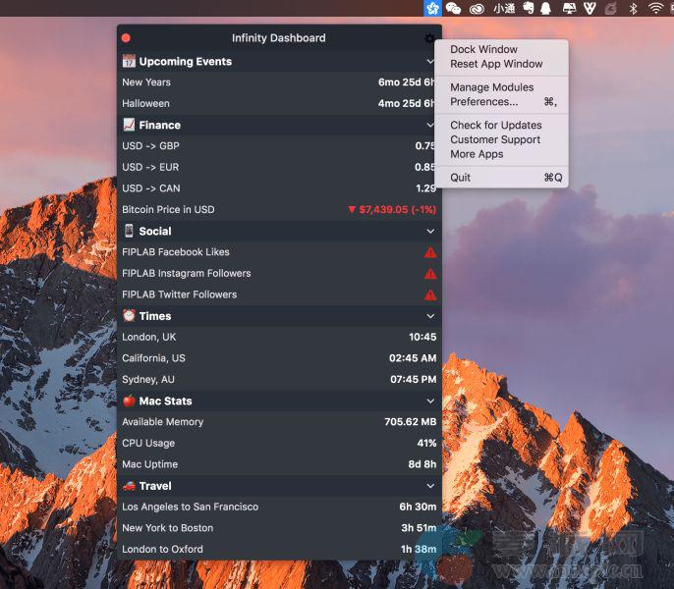Close the Infinity Dashboard window
Viewport: 674px width, 589px height.
[x=126, y=38]
